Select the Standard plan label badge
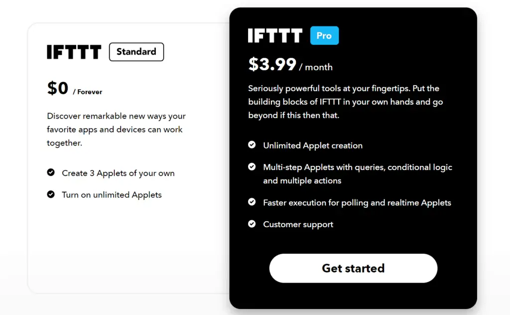The image size is (510, 315). [x=136, y=52]
